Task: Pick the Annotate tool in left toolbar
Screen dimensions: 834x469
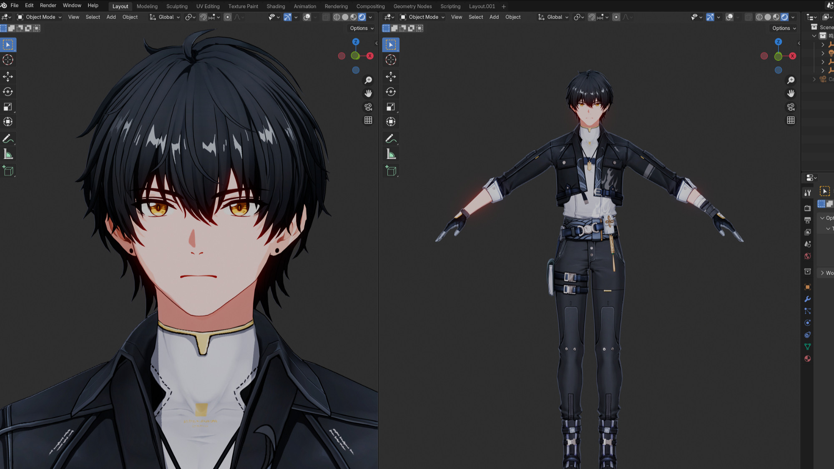Action: tap(8, 139)
